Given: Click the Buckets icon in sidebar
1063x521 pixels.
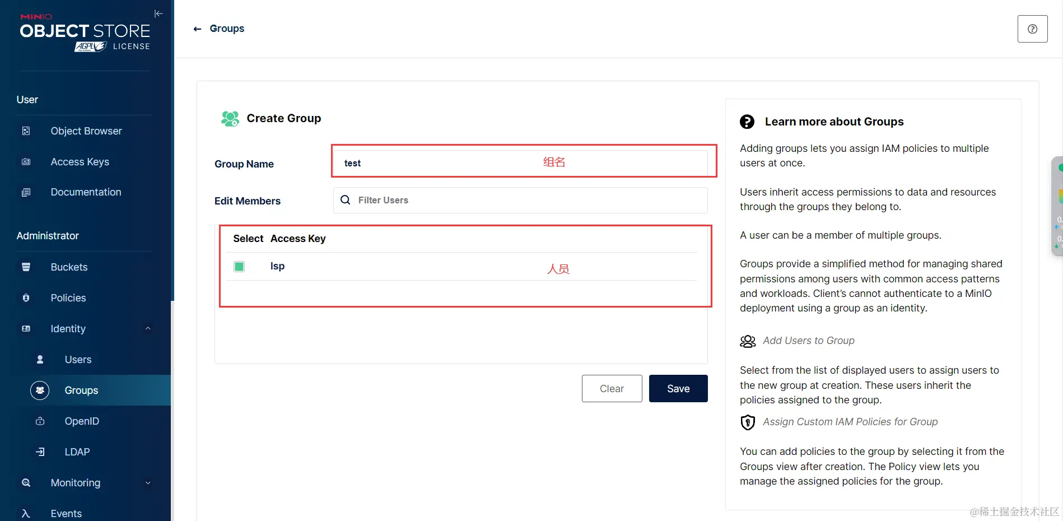Looking at the screenshot, I should point(26,267).
